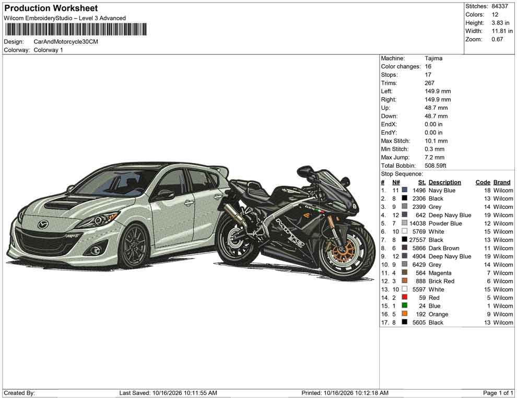517x398 pixels.
Task: Click the green Blue-labeled swatch
Action: [x=404, y=306]
